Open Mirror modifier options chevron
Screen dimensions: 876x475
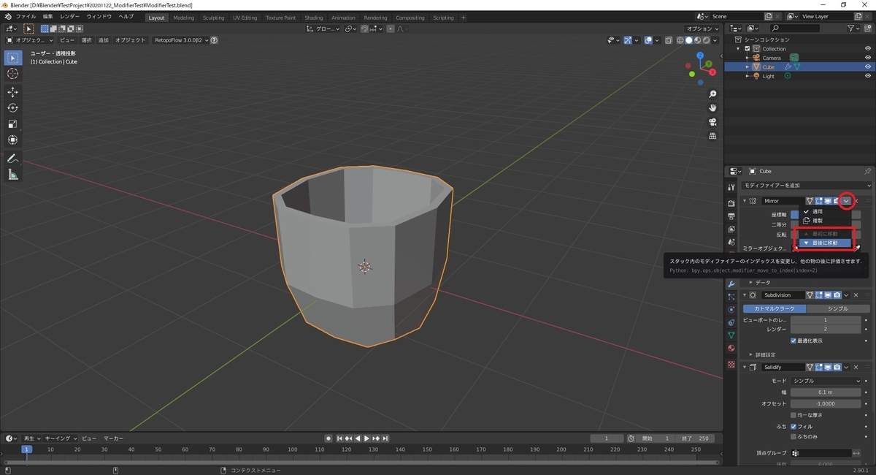(x=846, y=201)
